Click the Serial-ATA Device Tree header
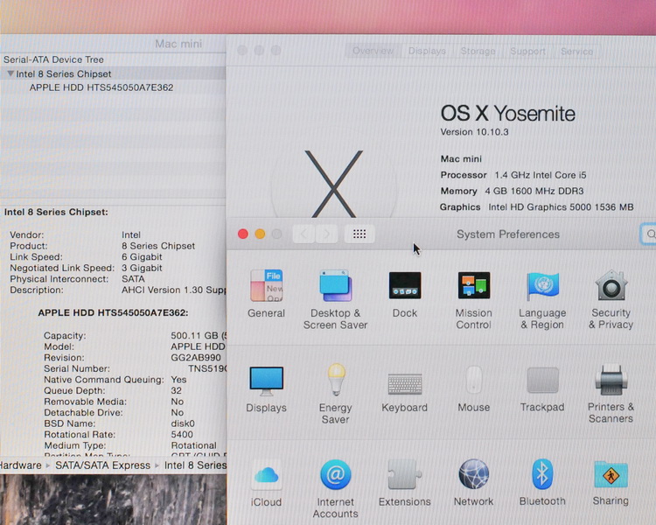 pos(53,59)
